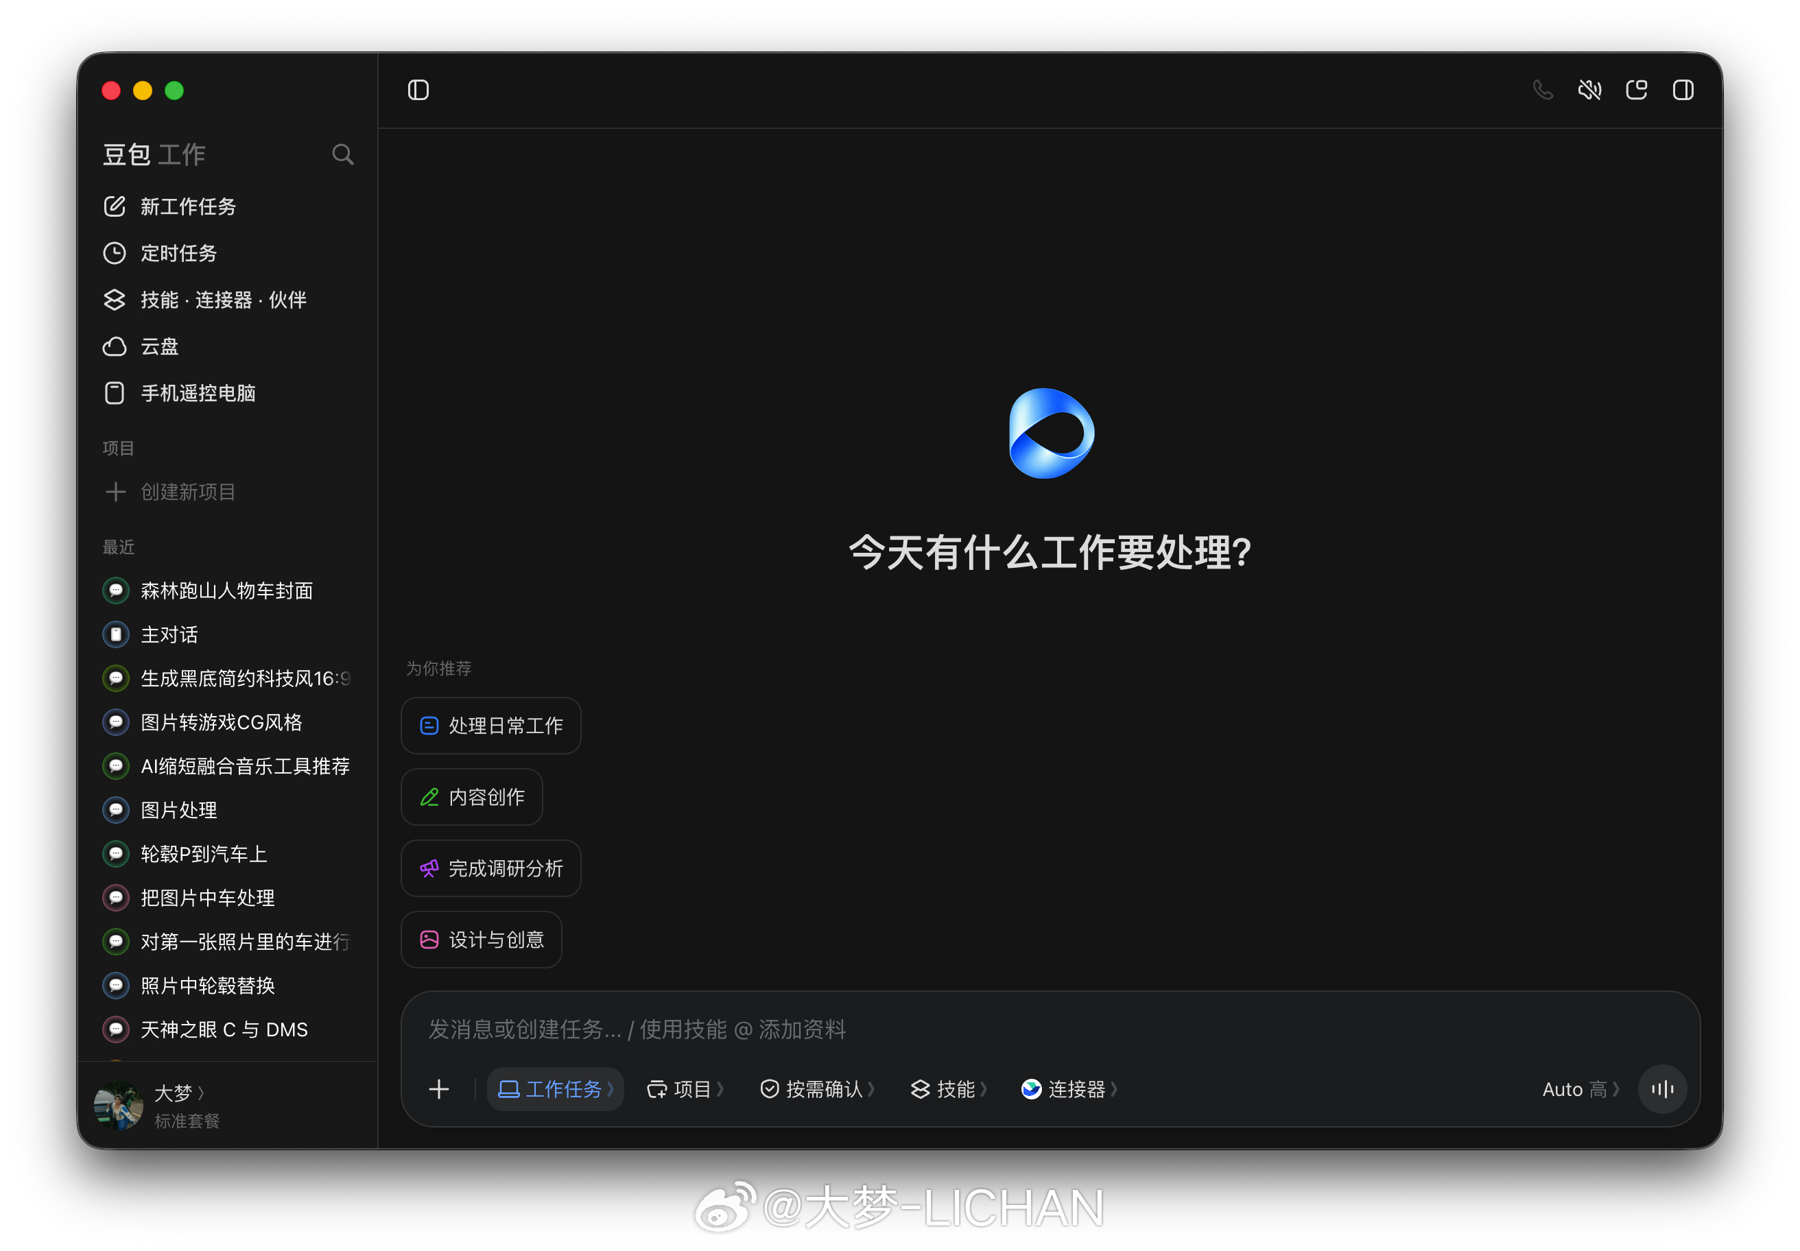Open the Auto 高 model dropdown
This screenshot has width=1800, height=1251.
pyautogui.click(x=1580, y=1088)
